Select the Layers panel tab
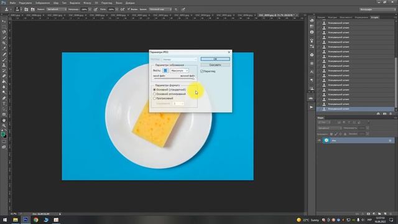 pos(321,118)
